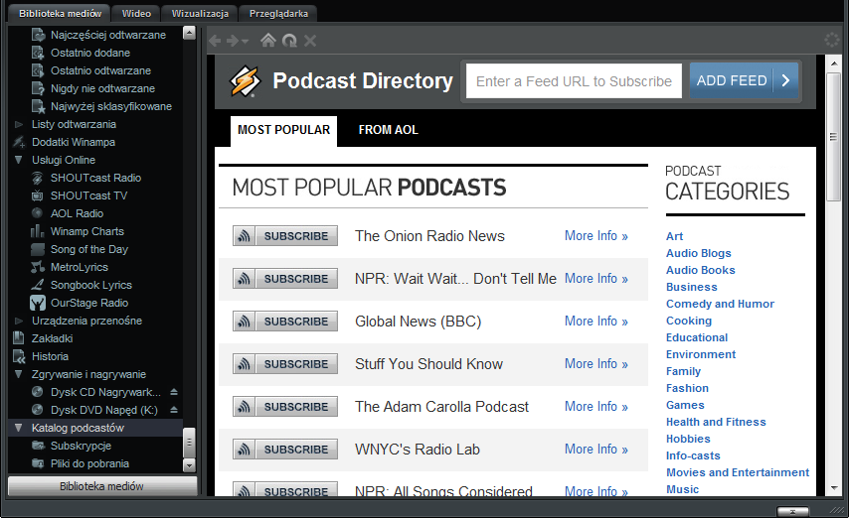Click the sidebar scrollbar up arrow
The width and height of the screenshot is (849, 518).
click(189, 33)
